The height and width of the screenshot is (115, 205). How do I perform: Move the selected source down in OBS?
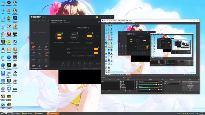click(130, 91)
